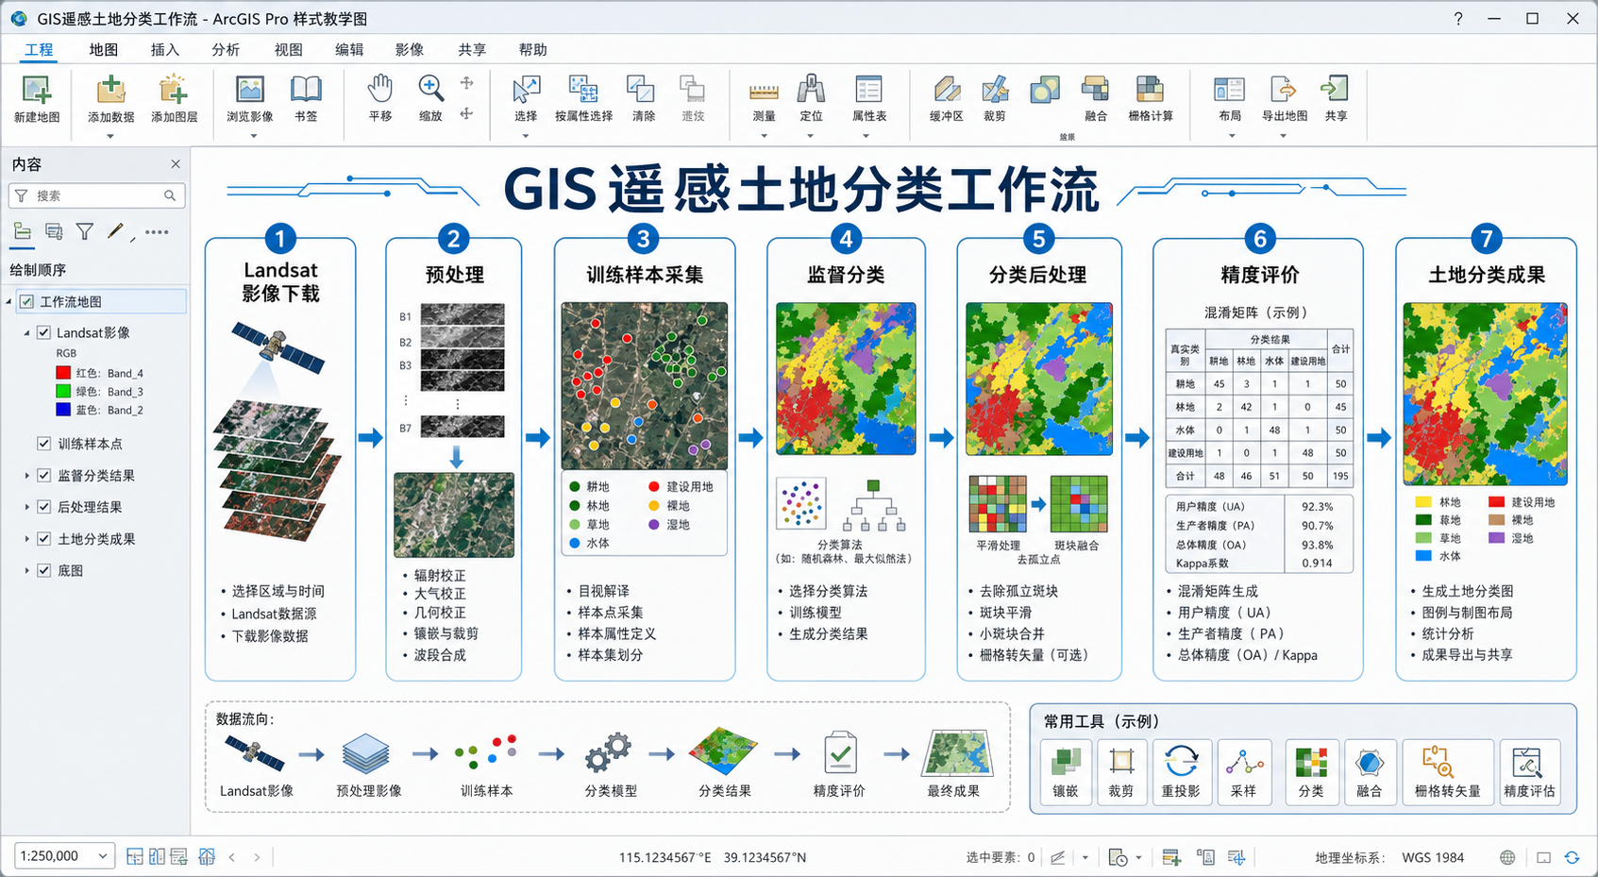Expand the 监督分类结果 layer node
Viewport: 1598px width, 877px height.
26,475
